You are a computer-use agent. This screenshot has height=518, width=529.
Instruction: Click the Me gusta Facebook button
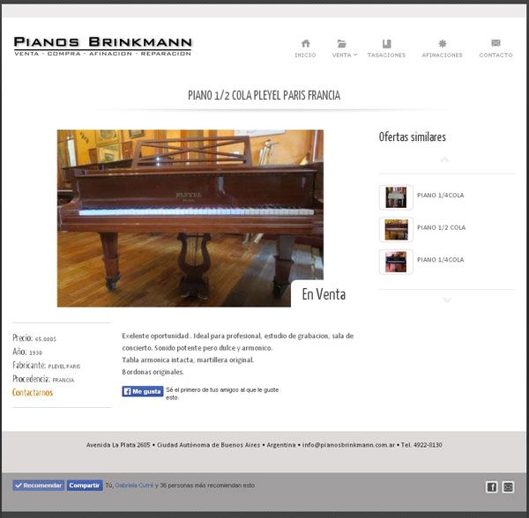[x=143, y=391]
